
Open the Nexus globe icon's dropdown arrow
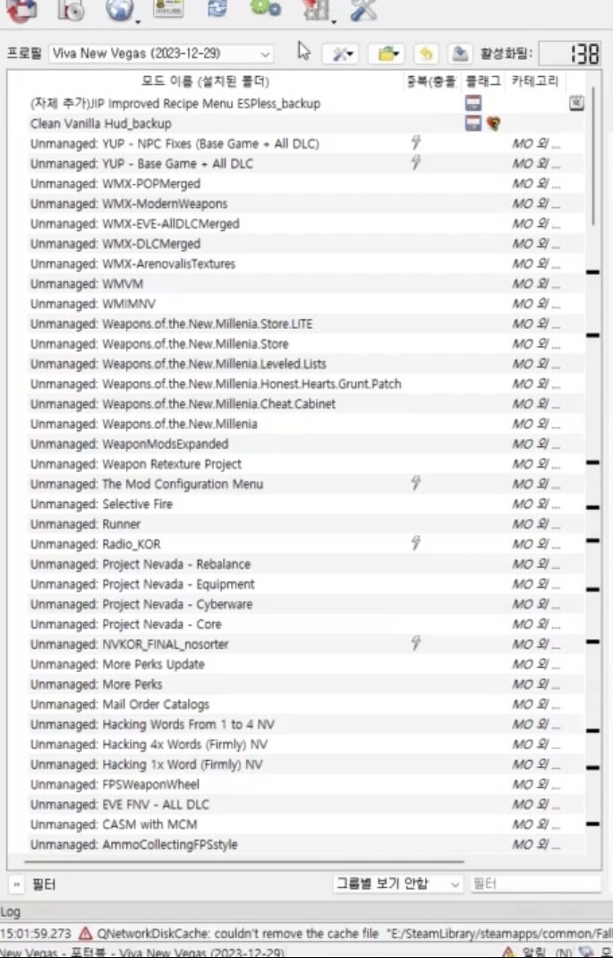click(x=138, y=22)
